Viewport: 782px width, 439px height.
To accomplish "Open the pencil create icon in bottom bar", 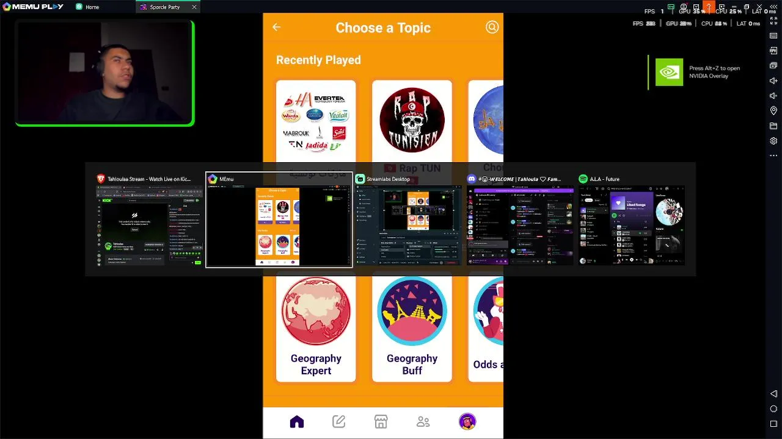I will (x=339, y=422).
